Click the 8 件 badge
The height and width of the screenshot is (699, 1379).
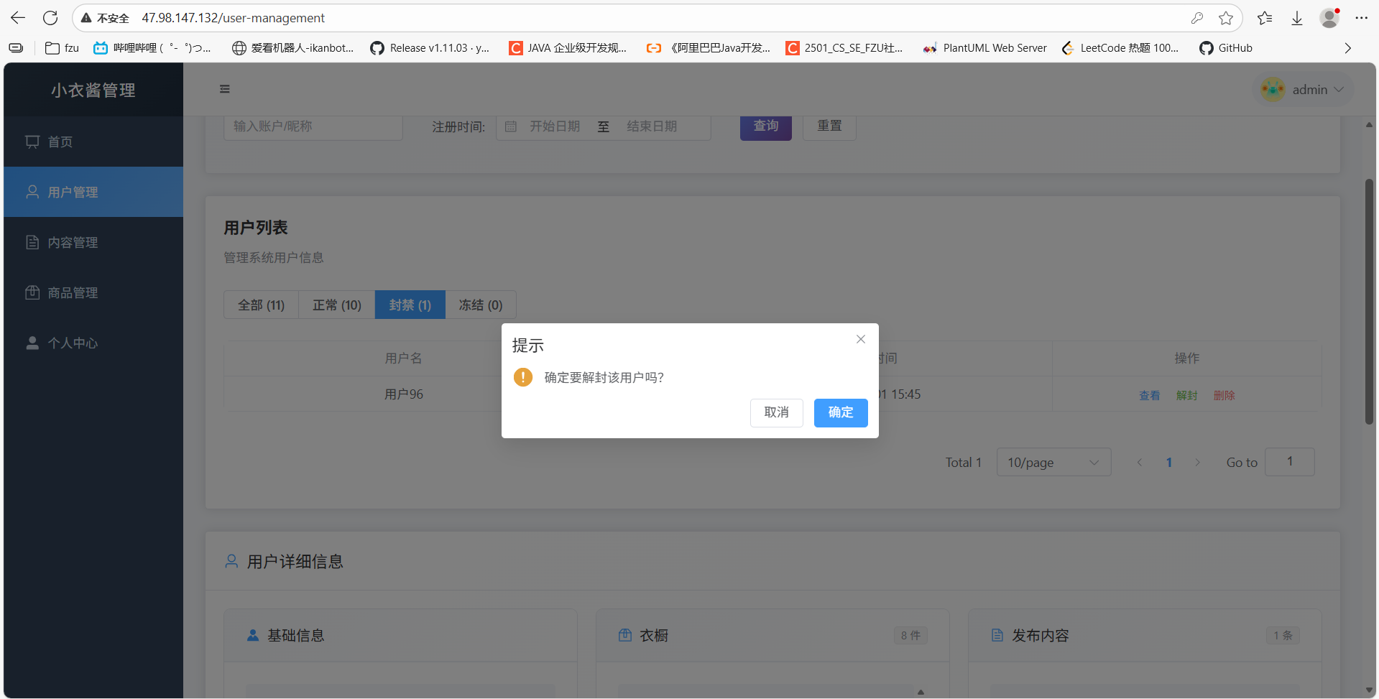point(910,635)
